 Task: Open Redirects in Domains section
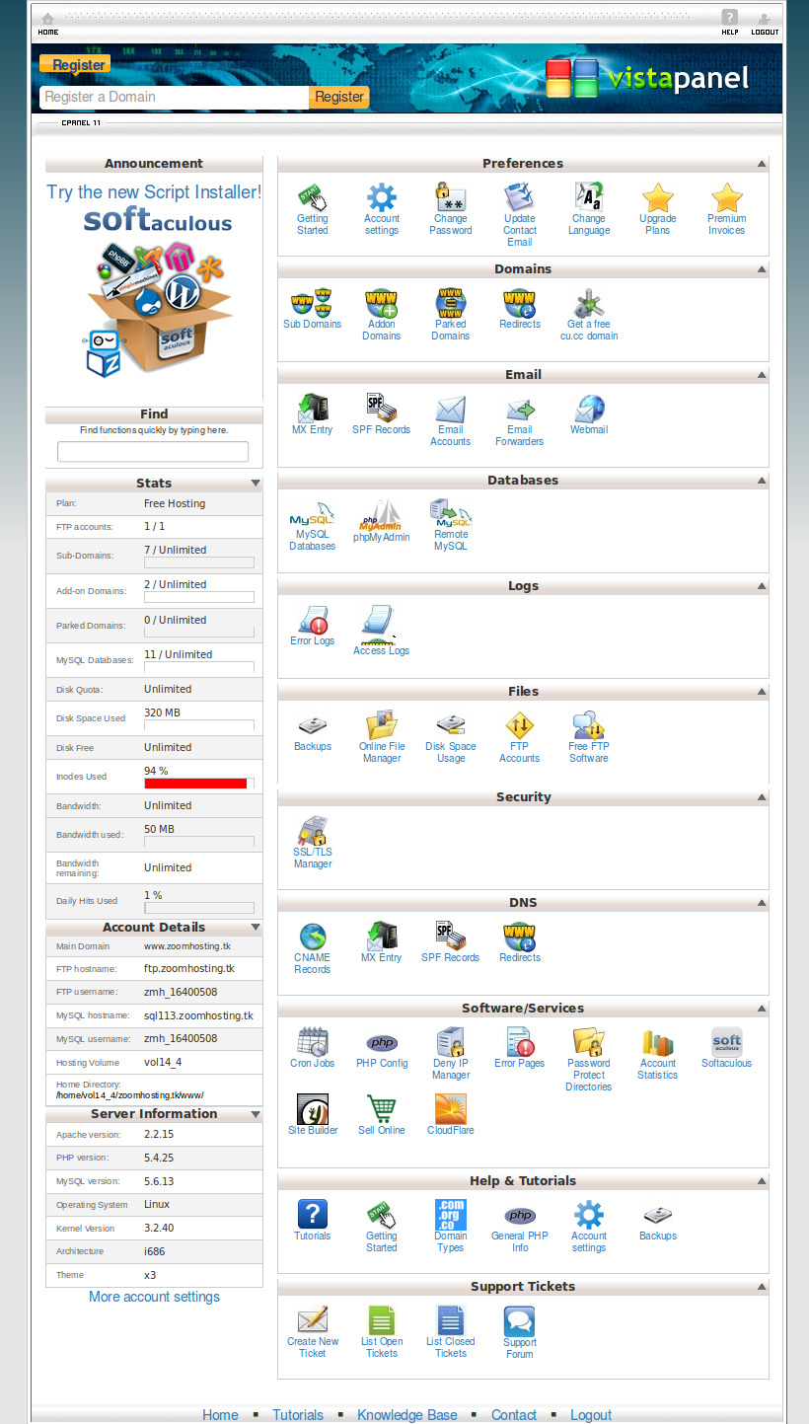coord(520,310)
